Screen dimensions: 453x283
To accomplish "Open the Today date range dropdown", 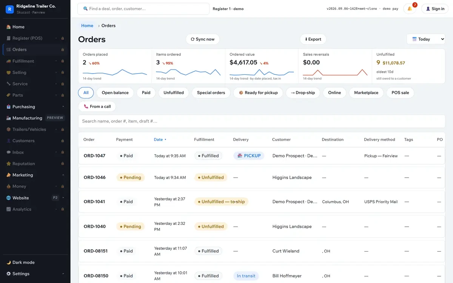I will 426,39.
